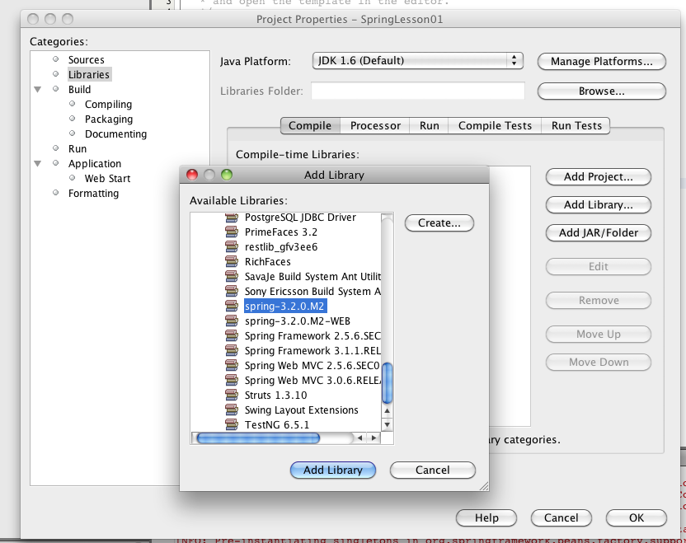Click Help in Project Properties
This screenshot has width=686, height=543.
click(486, 518)
